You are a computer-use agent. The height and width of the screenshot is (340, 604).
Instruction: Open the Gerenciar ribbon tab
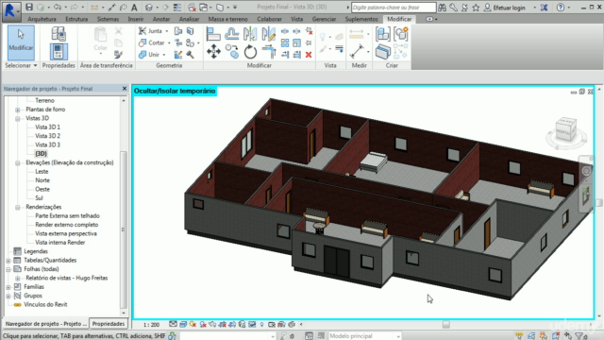coord(324,19)
